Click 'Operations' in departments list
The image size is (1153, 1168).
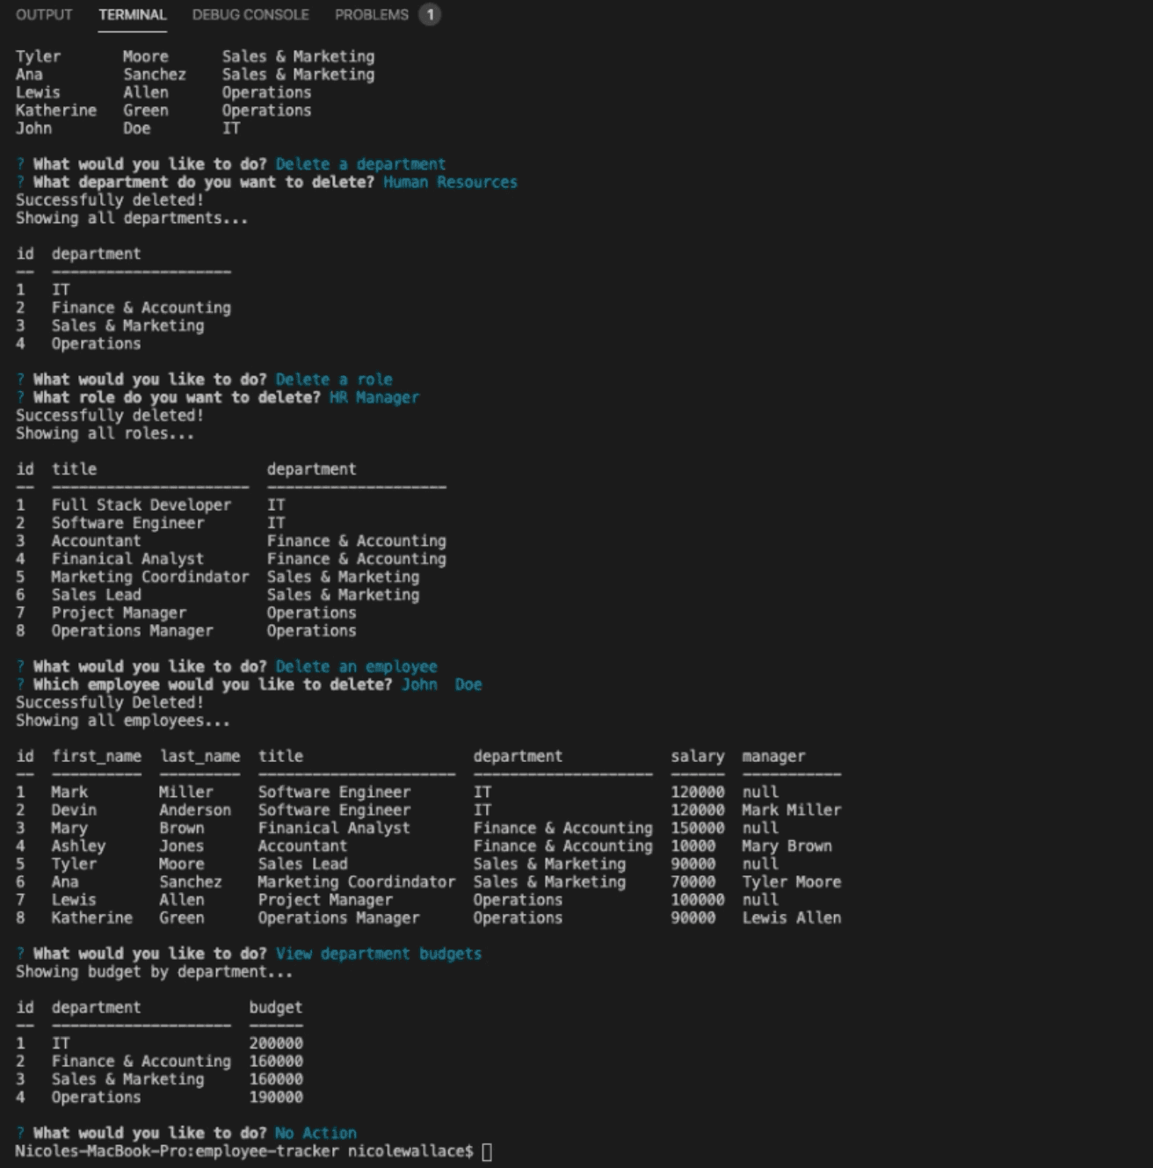pyautogui.click(x=96, y=344)
